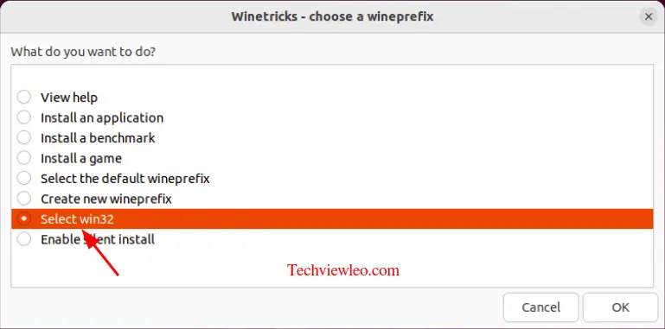Tick the Install a benchmark radio circle

click(23, 137)
